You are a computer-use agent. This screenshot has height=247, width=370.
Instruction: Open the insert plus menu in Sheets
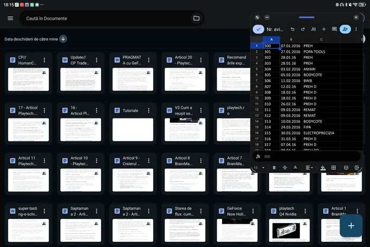click(x=323, y=29)
